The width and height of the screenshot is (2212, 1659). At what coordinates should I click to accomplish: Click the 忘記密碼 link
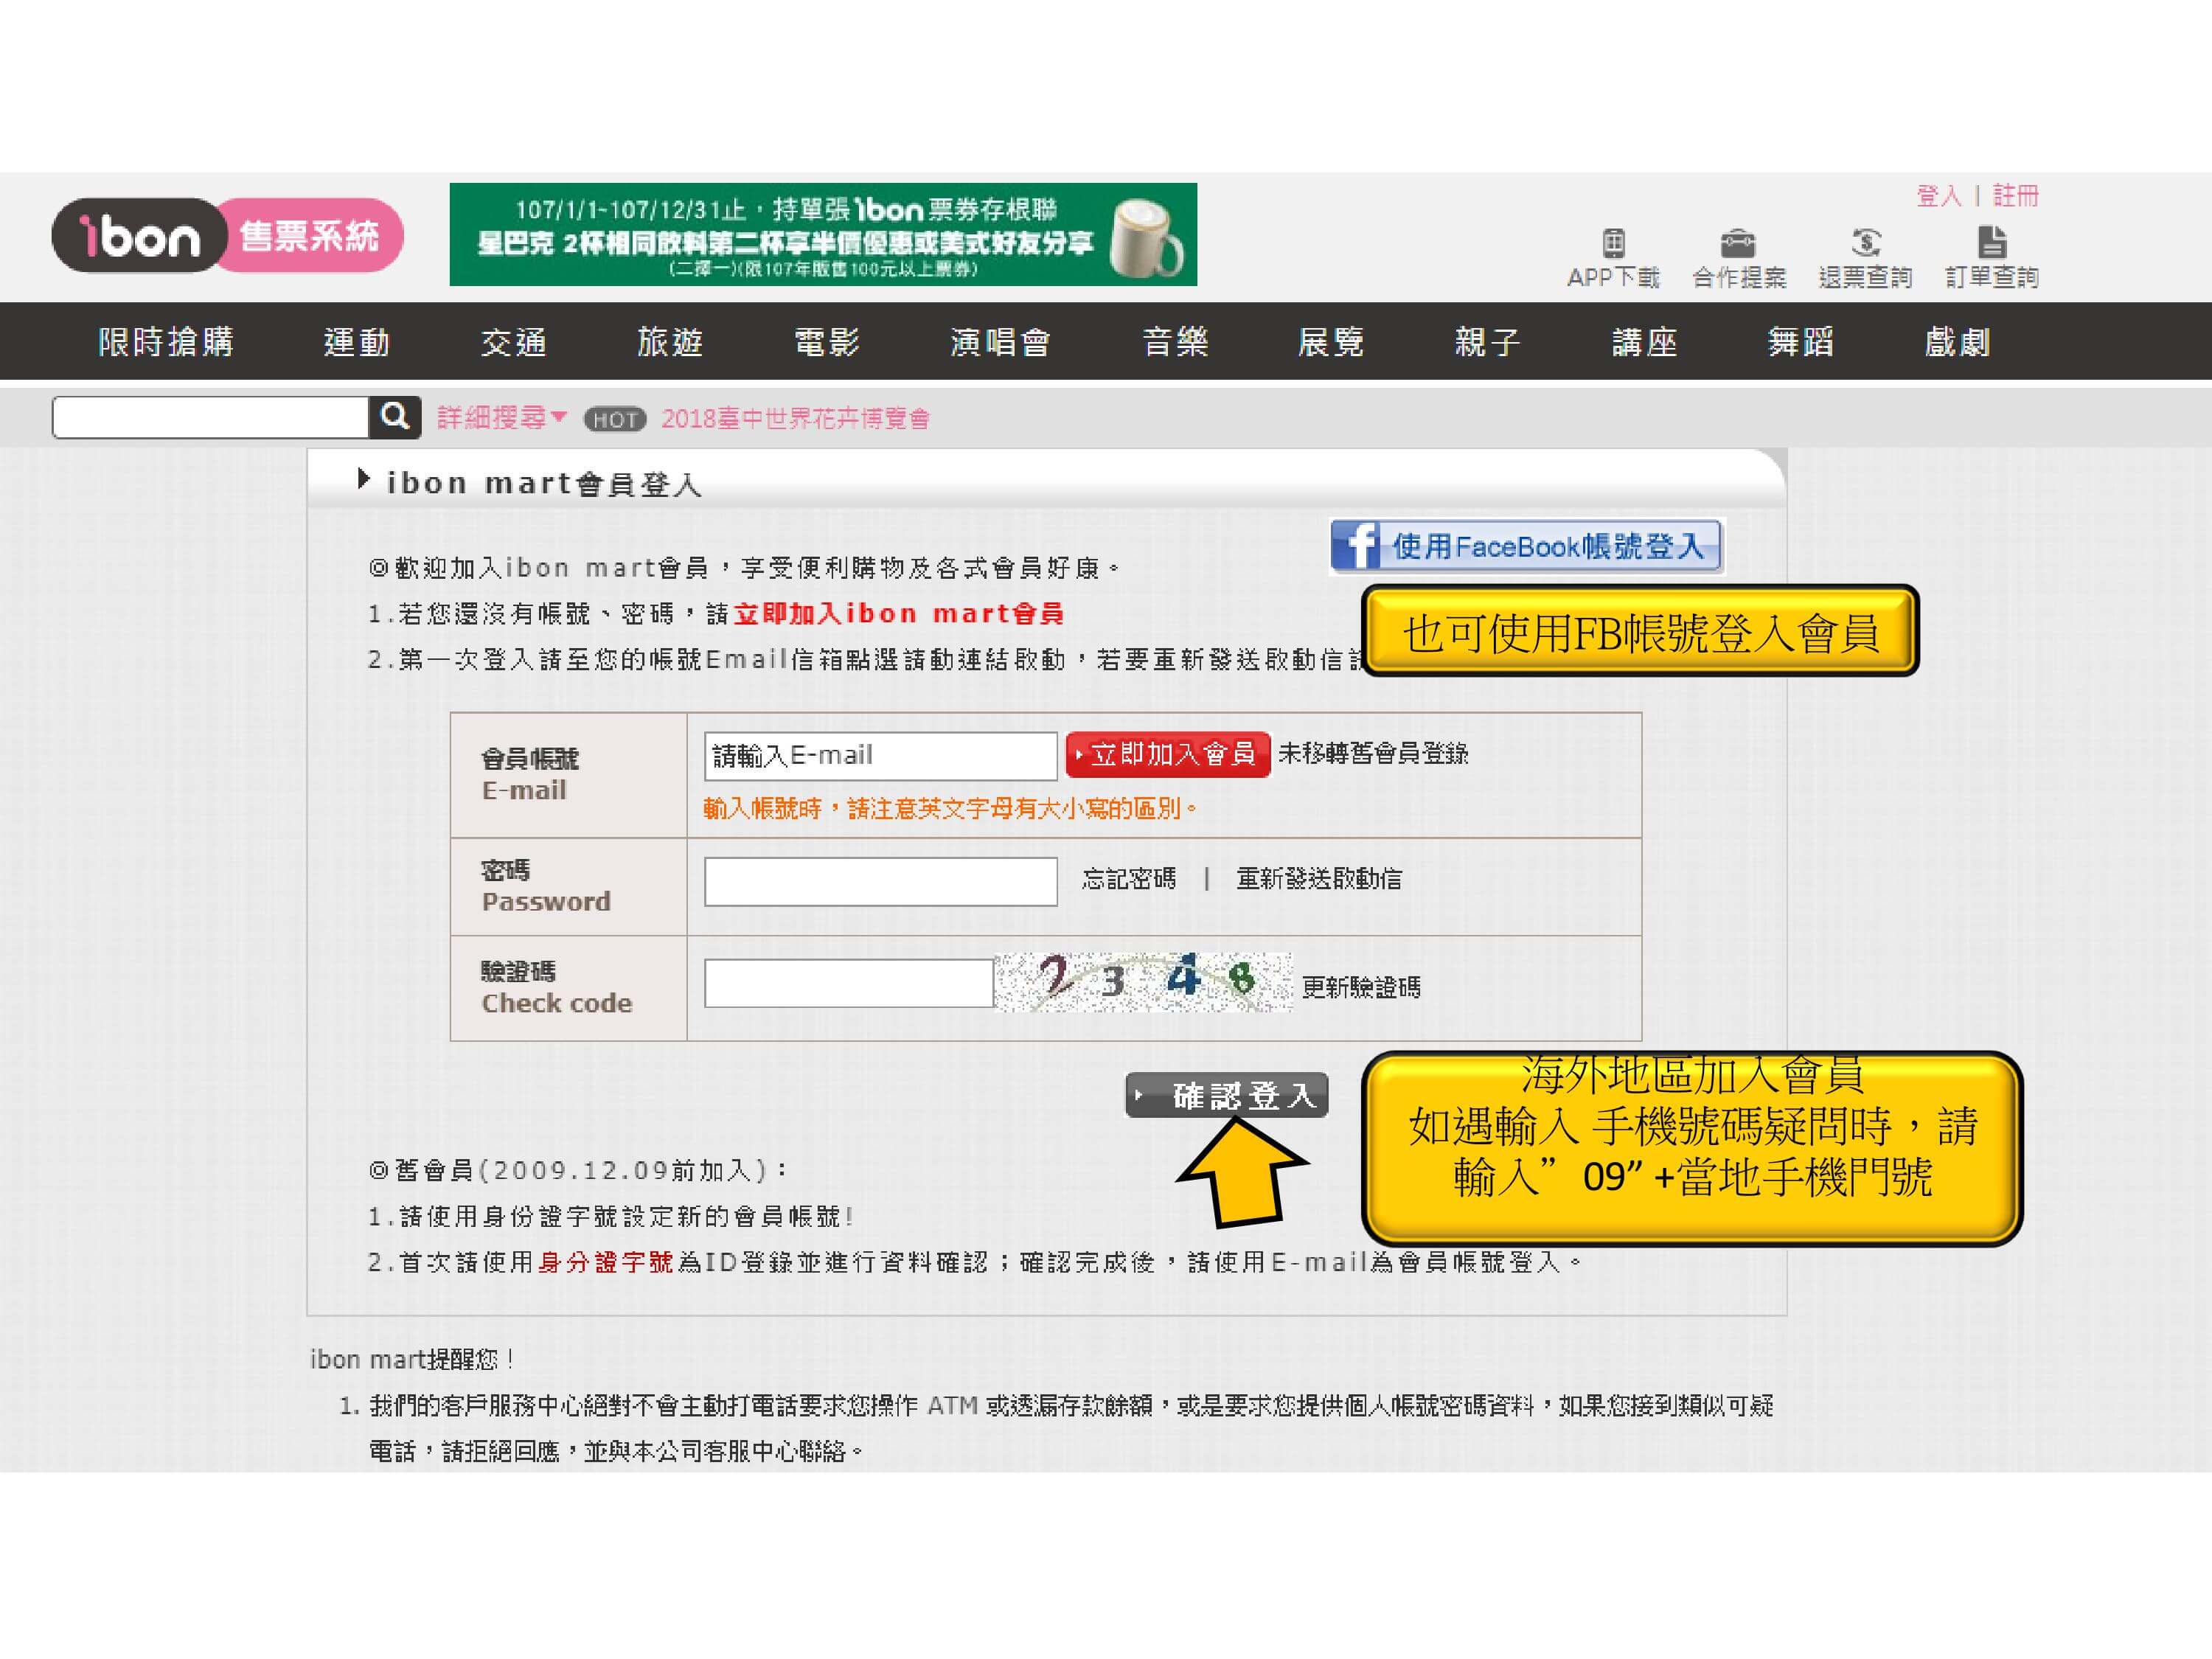pyautogui.click(x=1129, y=879)
